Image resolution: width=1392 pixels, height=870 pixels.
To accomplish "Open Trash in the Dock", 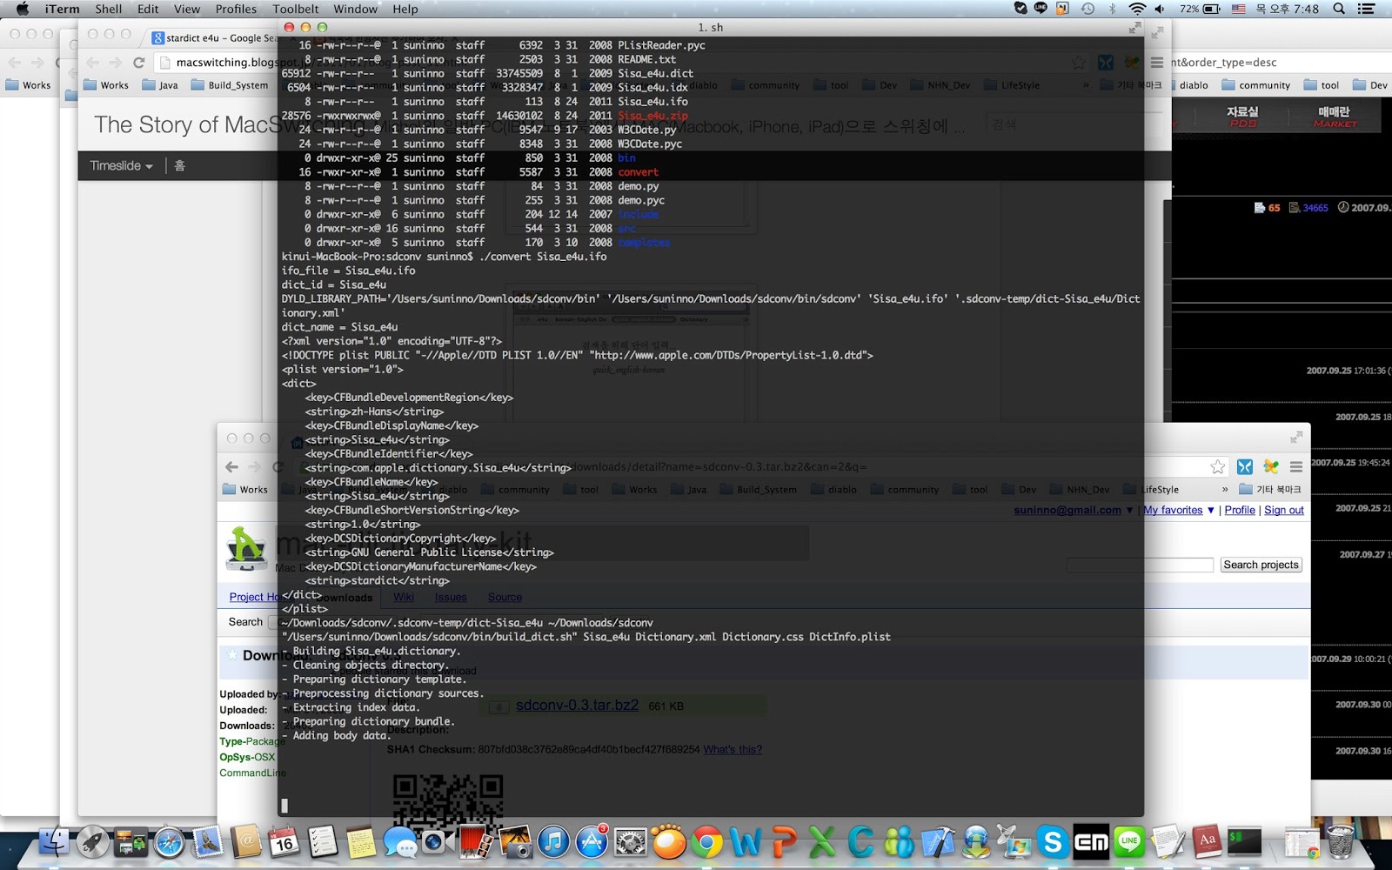I will 1341,841.
